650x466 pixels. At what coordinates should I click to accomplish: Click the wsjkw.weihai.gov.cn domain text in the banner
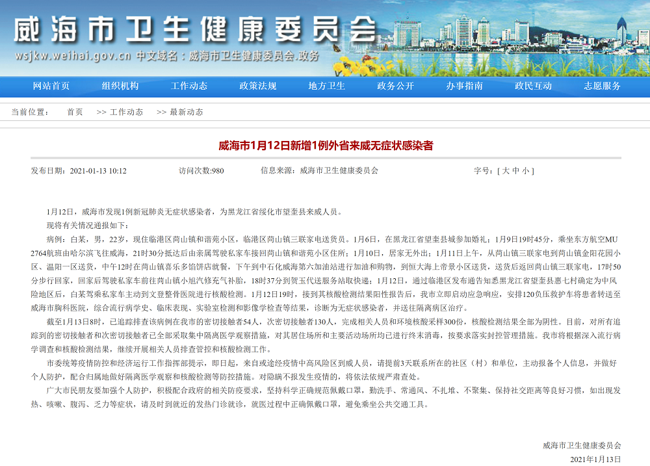tap(73, 56)
